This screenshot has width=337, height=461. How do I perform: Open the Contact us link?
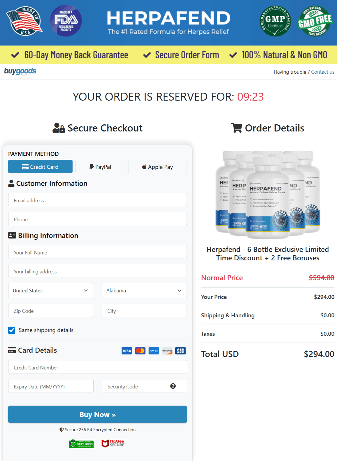point(323,72)
